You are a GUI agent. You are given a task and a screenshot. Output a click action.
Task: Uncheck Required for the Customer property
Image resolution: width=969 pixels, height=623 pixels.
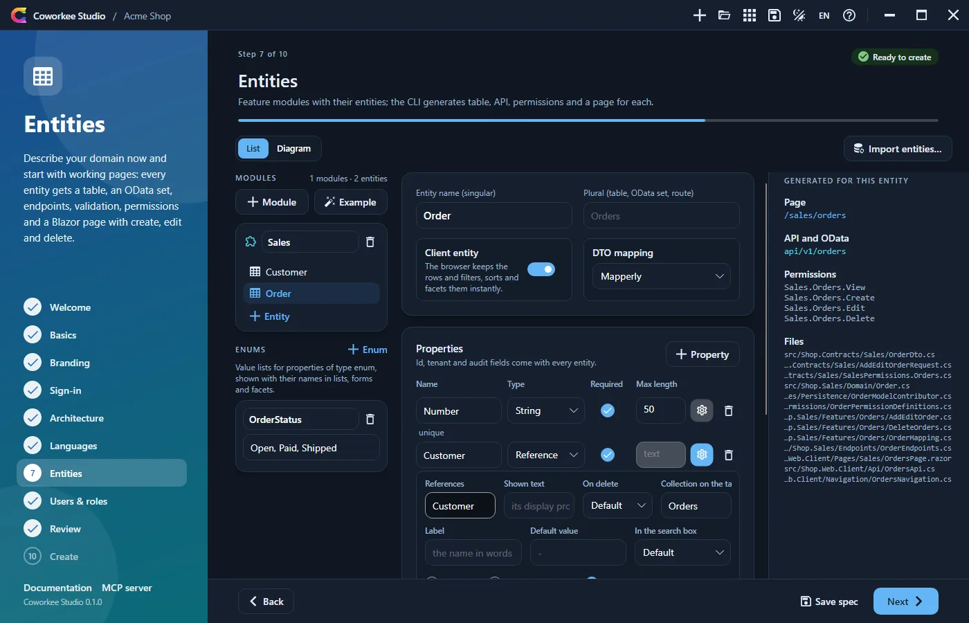click(608, 455)
